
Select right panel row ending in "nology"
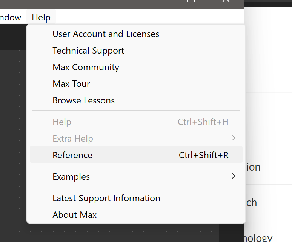tap(269, 237)
